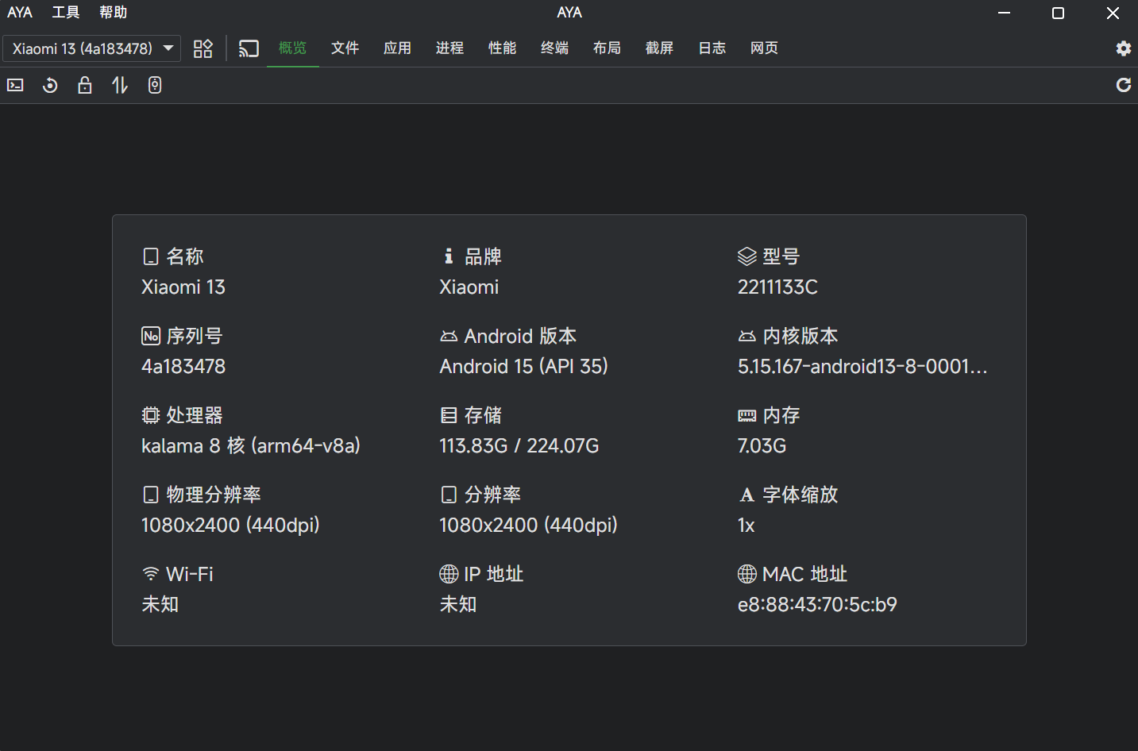Viewport: 1138px width, 751px height.
Task: Open the 帮助 menu
Action: [113, 12]
